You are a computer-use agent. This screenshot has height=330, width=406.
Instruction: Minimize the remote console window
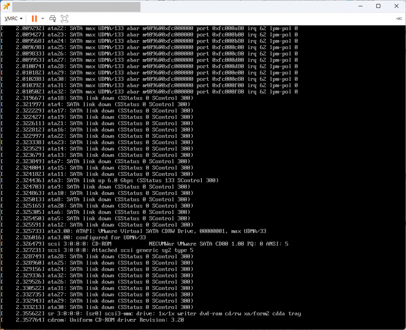(360, 6)
